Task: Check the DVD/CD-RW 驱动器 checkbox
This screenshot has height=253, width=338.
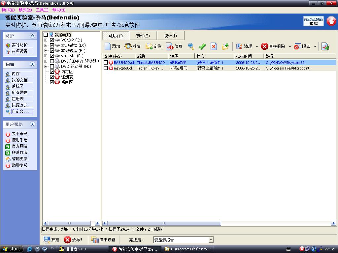Action: tap(52, 61)
